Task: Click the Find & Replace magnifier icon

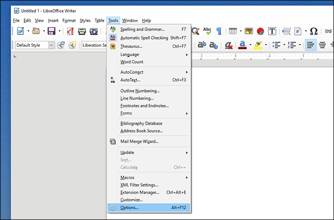Action: tap(195, 31)
